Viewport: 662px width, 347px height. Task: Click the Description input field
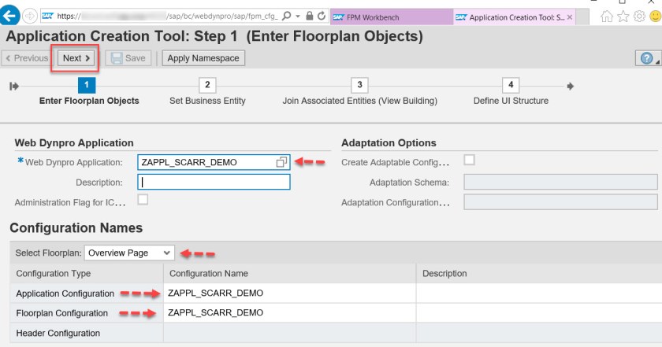click(x=214, y=182)
